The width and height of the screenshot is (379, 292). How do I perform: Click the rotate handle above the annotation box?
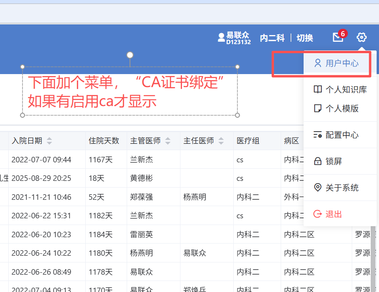click(130, 55)
